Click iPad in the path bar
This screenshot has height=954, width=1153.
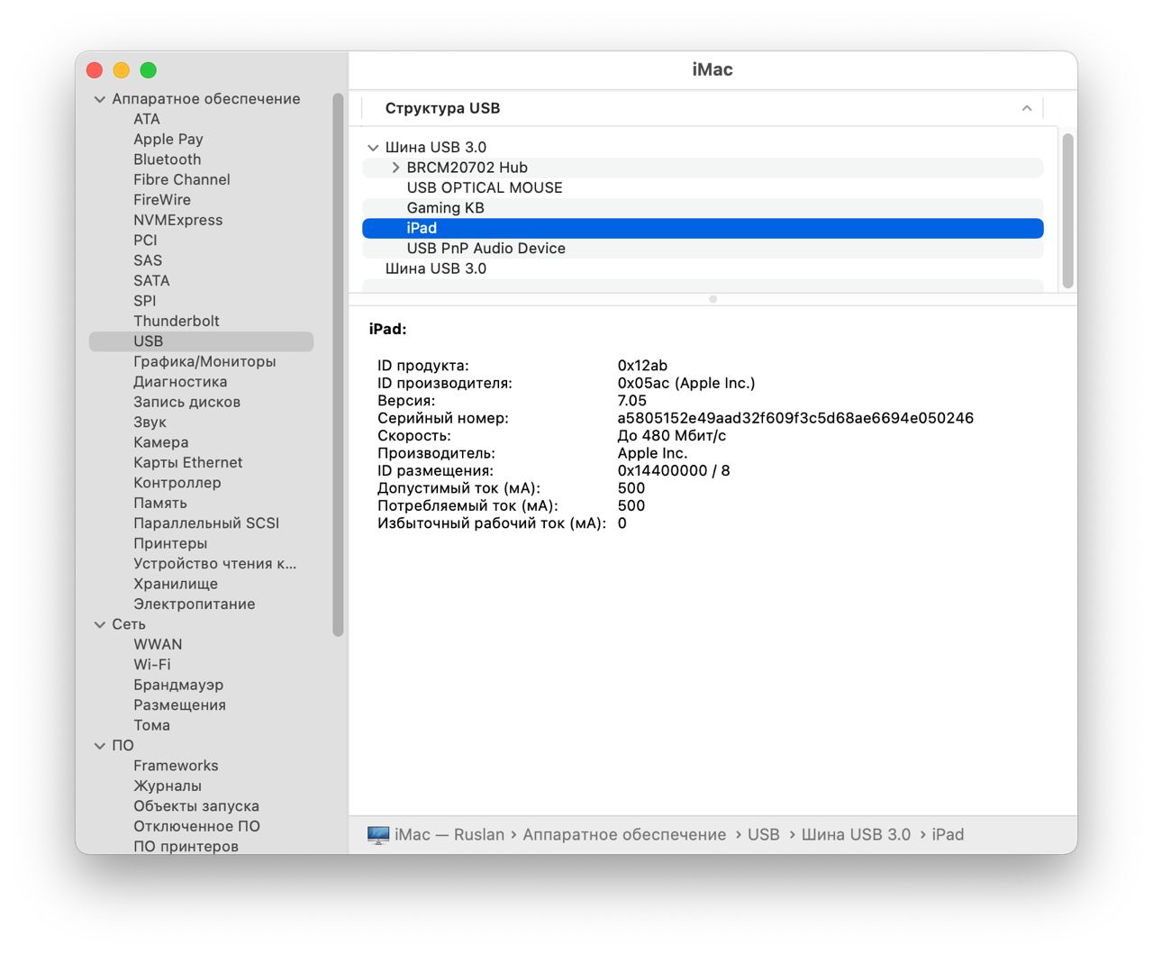click(948, 835)
